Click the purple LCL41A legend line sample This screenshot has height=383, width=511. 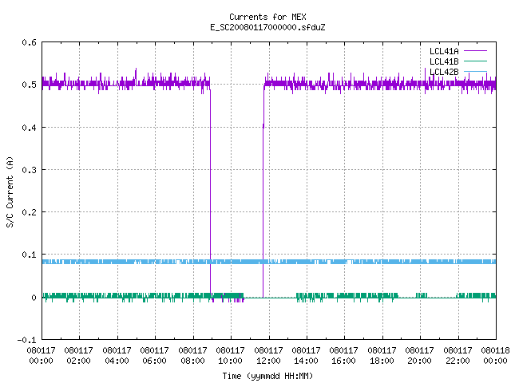(475, 51)
